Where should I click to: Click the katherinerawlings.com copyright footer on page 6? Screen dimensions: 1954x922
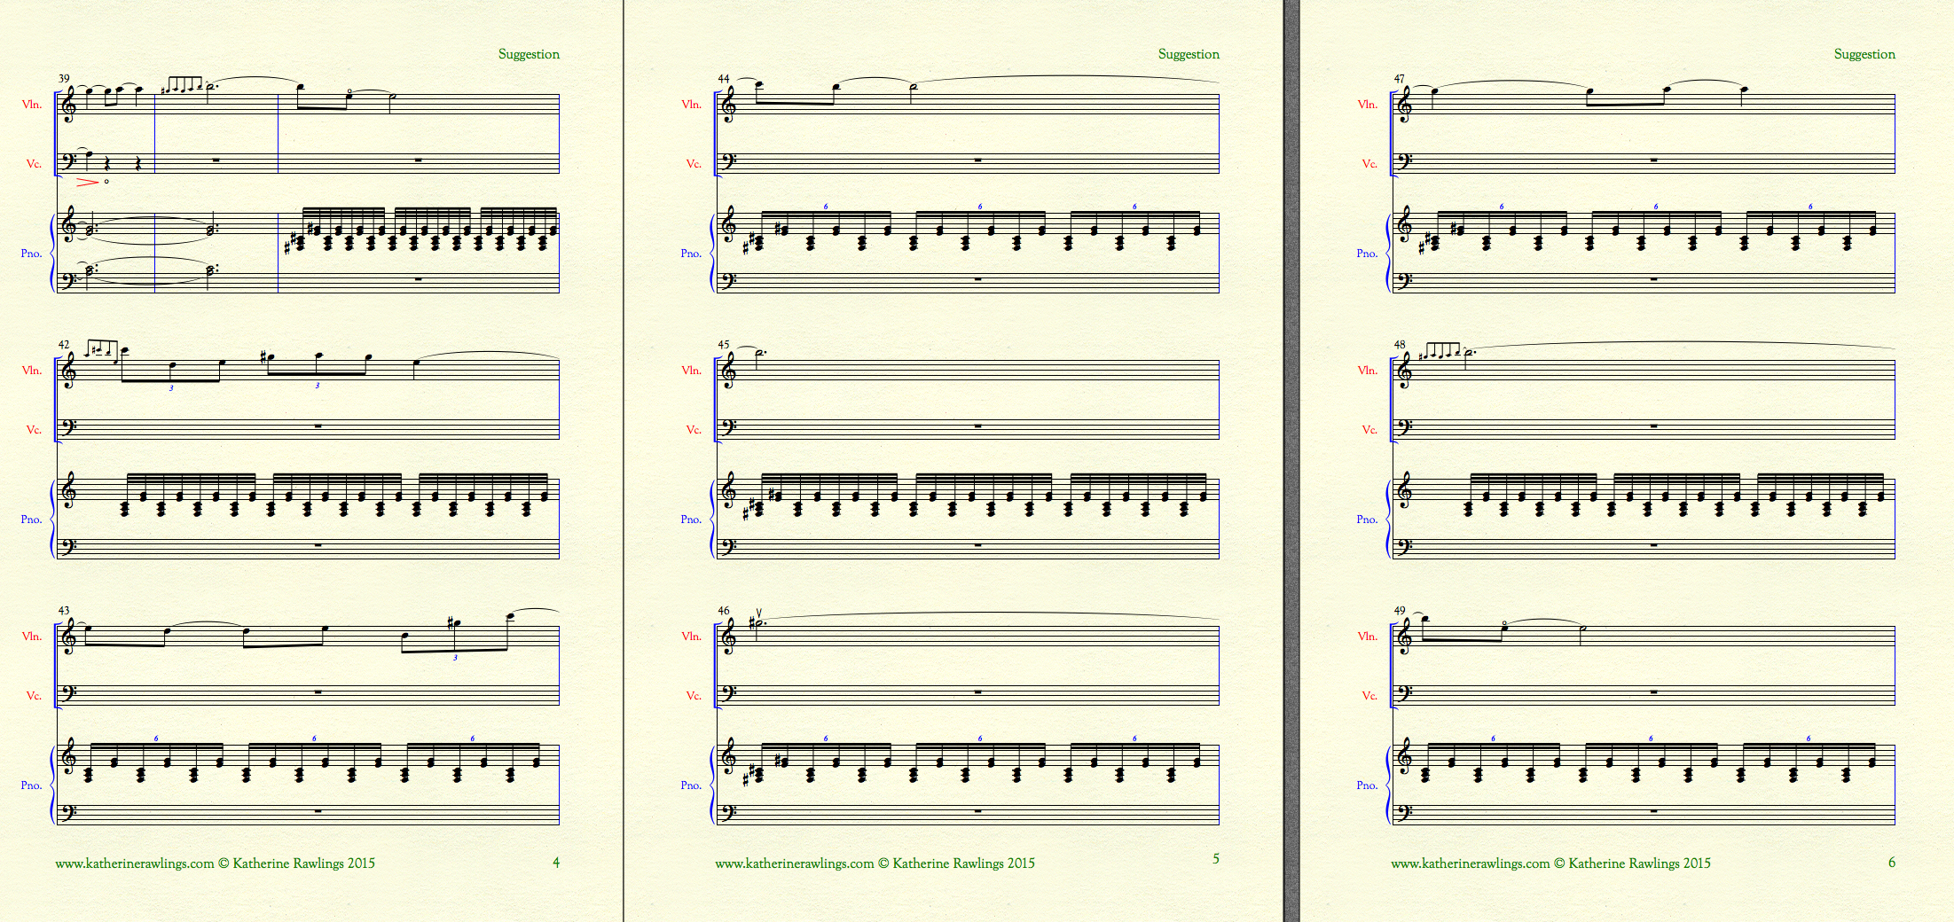click(x=1550, y=863)
